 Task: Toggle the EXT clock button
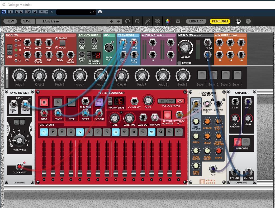(99, 102)
